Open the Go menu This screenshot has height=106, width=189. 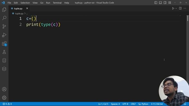[42, 3]
